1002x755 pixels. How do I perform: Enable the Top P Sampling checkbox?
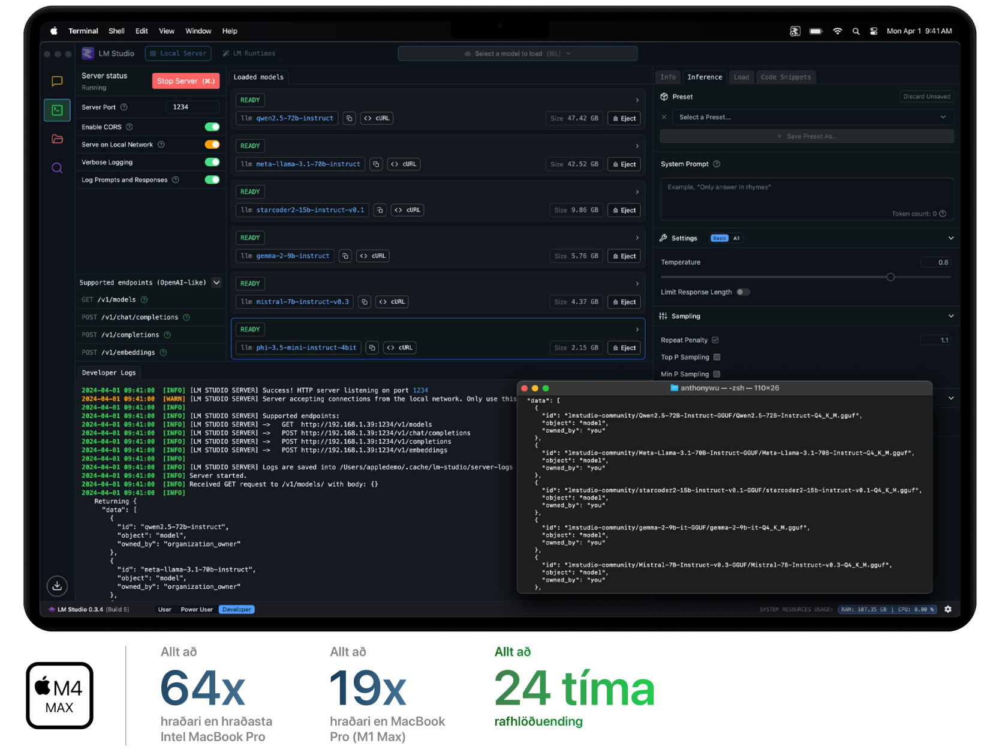pyautogui.click(x=717, y=357)
